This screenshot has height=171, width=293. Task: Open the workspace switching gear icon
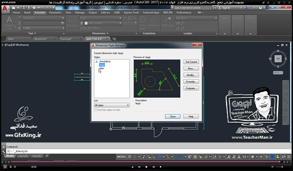pos(252,157)
